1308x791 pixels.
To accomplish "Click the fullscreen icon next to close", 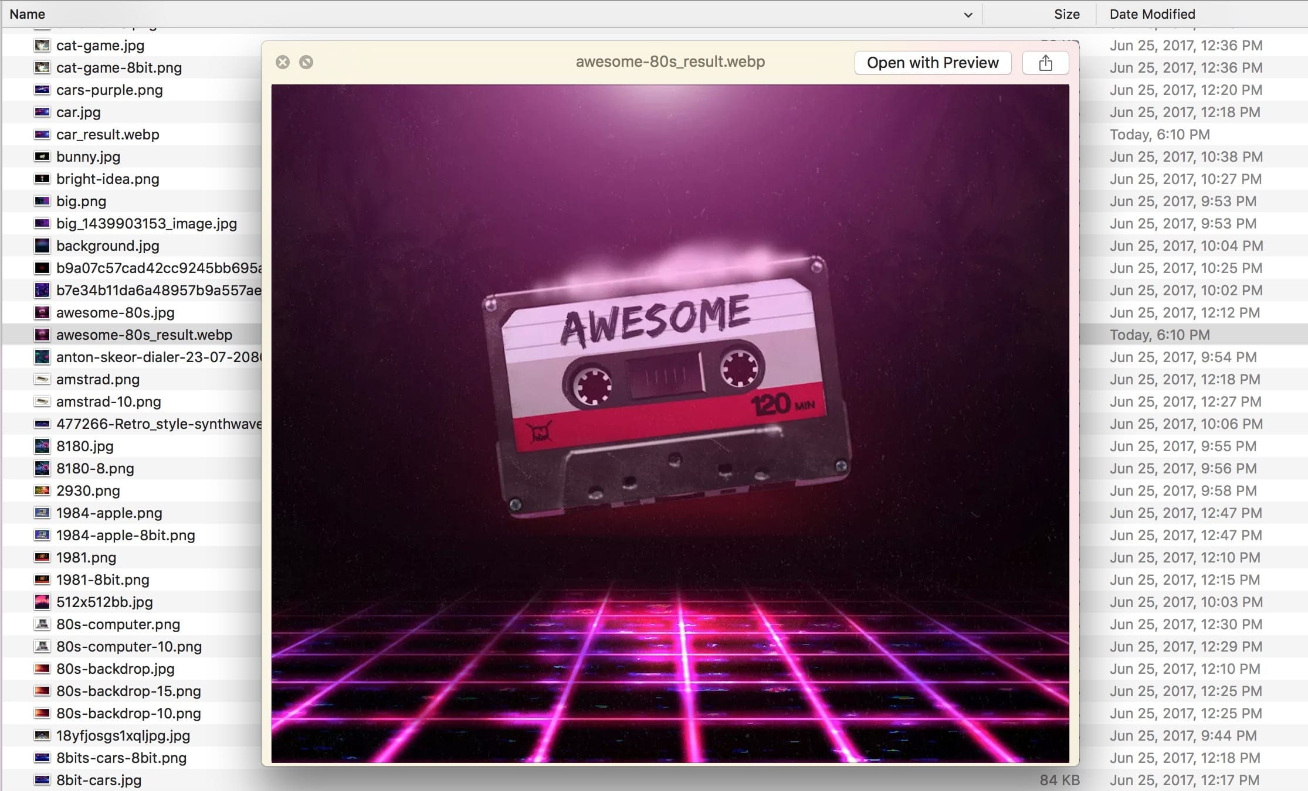I will click(306, 62).
